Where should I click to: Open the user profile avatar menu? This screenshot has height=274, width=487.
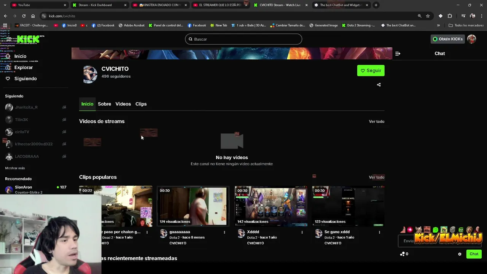coord(471,39)
